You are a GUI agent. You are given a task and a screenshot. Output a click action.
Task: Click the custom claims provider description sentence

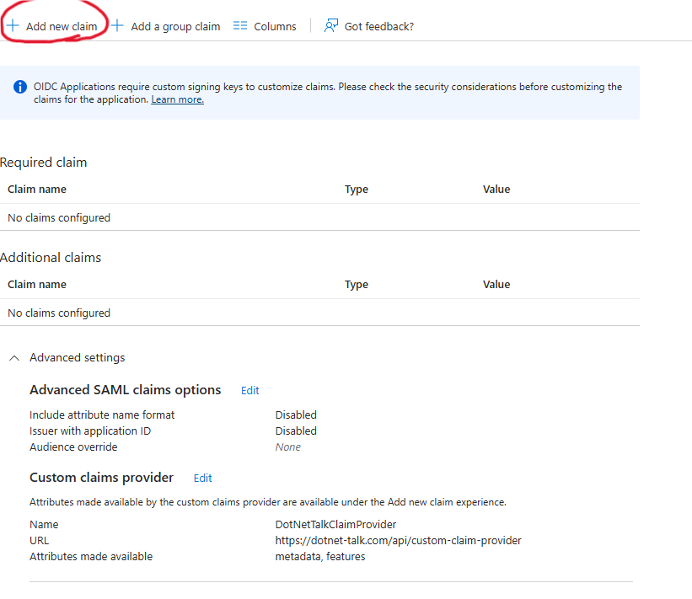pyautogui.click(x=268, y=502)
